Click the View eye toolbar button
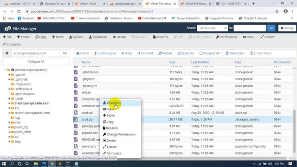The height and width of the screenshot is (167, 297). pos(248,37)
